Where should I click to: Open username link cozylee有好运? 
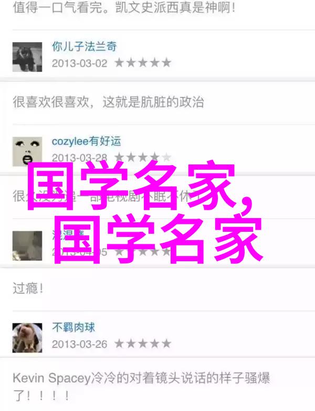[x=87, y=141]
